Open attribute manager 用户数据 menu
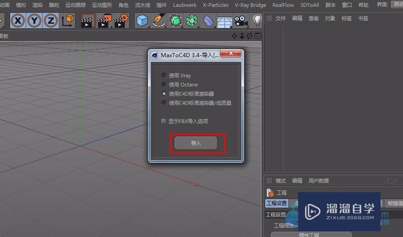Screen dimensions: 403x237 point(319,181)
